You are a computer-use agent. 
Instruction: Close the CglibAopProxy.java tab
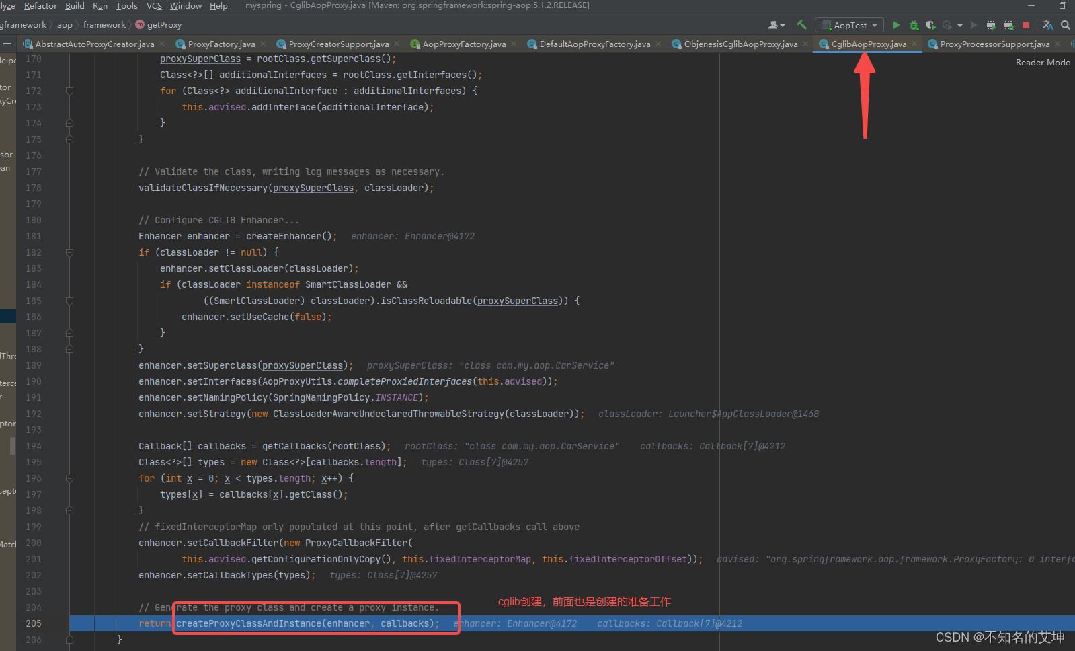coord(914,44)
